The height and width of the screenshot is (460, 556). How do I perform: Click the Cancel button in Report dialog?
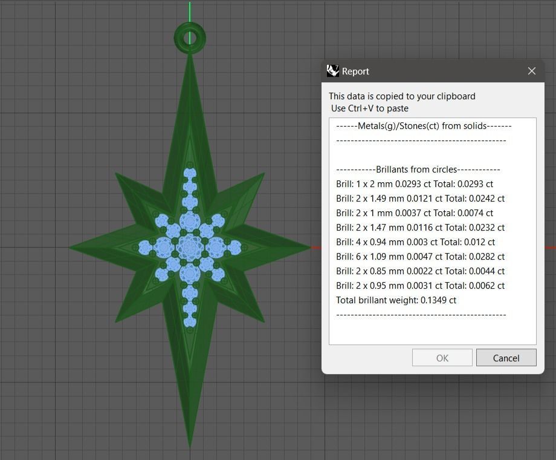[x=506, y=358]
